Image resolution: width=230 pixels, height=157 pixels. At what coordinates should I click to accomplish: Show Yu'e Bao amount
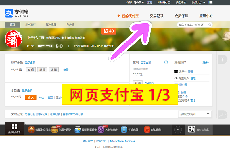coord(27,91)
